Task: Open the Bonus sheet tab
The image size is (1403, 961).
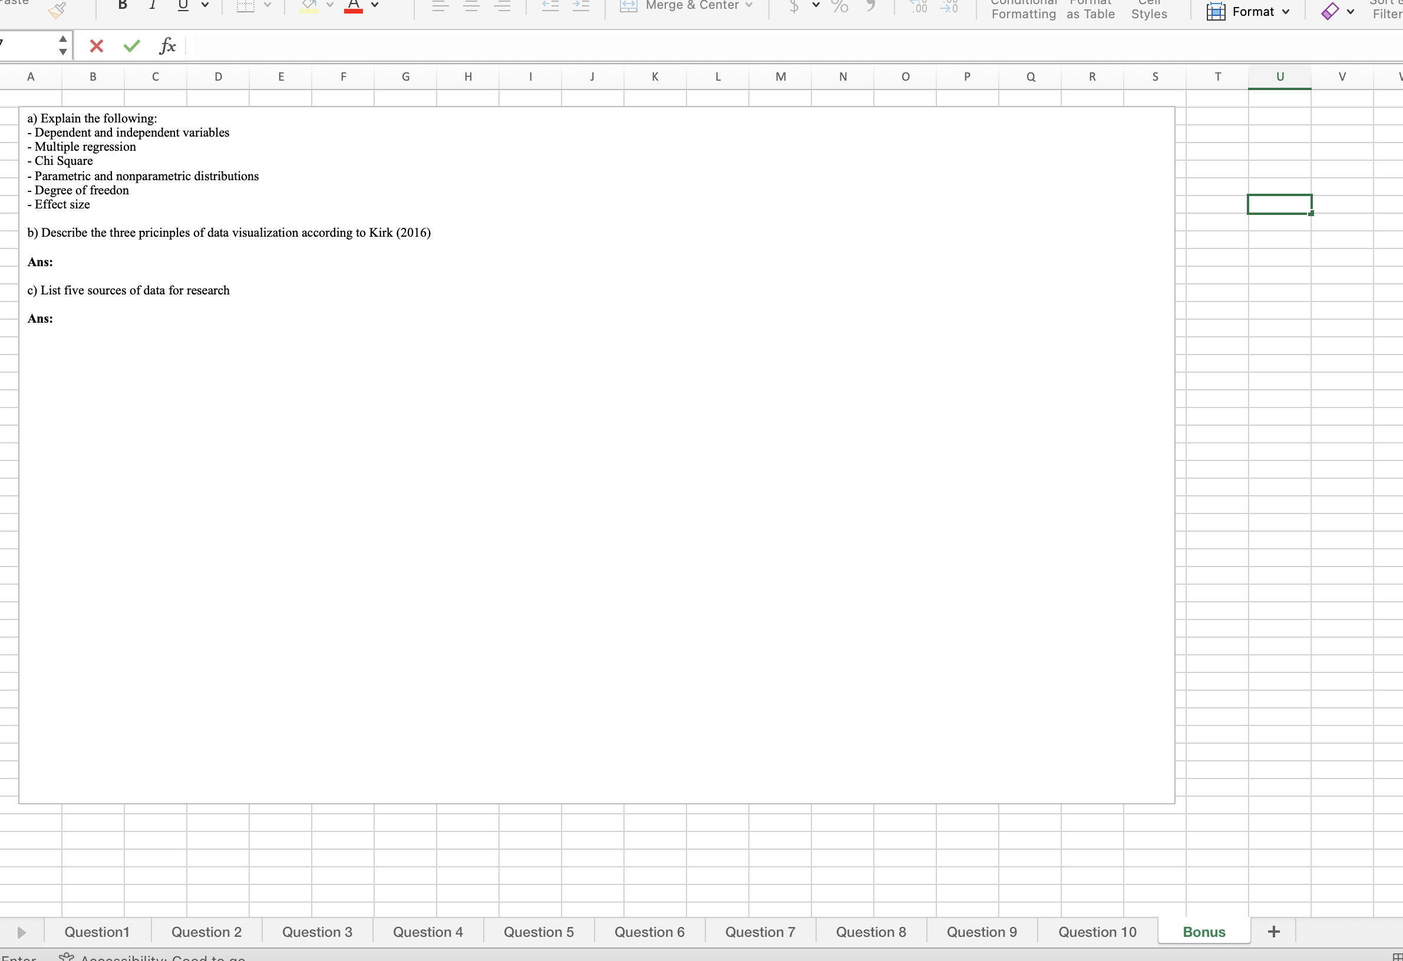Action: [1203, 932]
